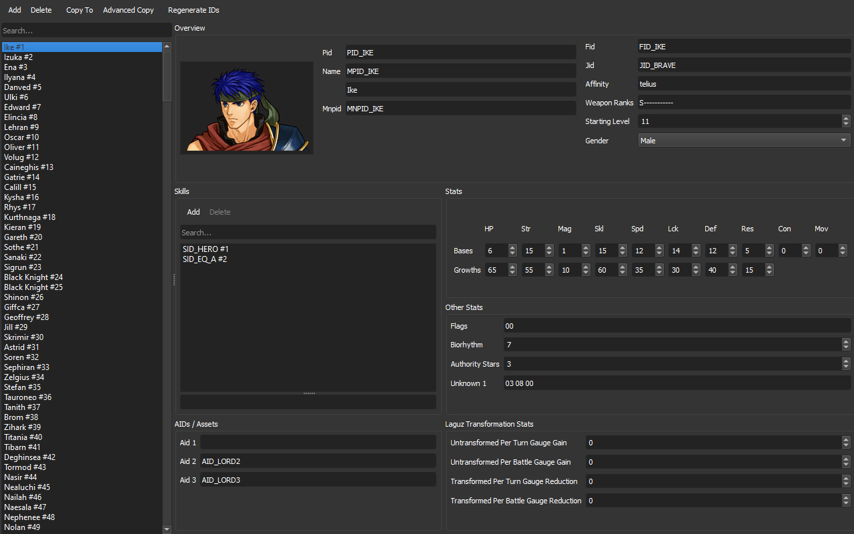The height and width of the screenshot is (534, 854).
Task: Click the character list search field
Action: pos(85,30)
